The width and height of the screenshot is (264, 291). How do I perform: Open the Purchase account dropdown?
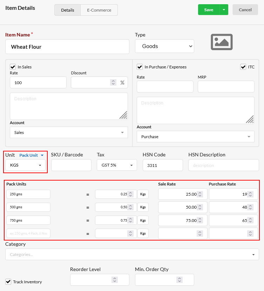point(196,137)
